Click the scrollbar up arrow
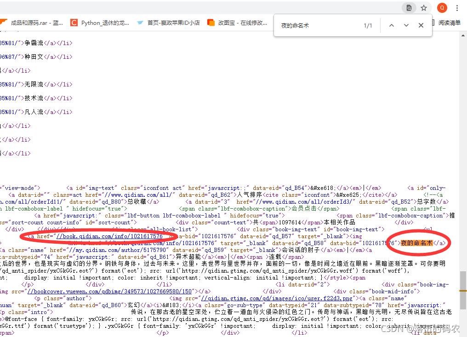The image size is (467, 337). click(463, 36)
